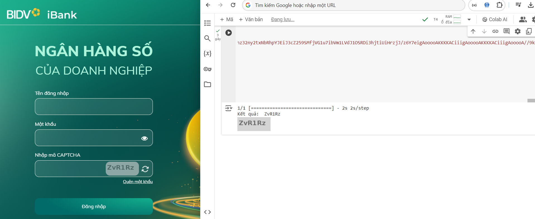Open the browser extensions puzzle icon
Image resolution: width=535 pixels, height=219 pixels.
499,5
